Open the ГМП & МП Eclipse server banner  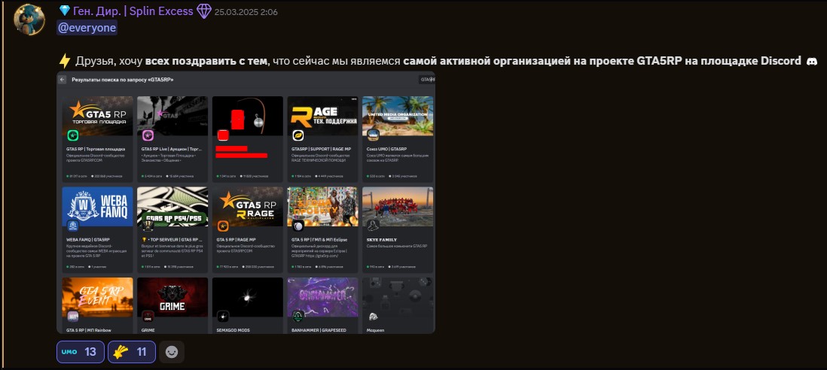click(323, 206)
